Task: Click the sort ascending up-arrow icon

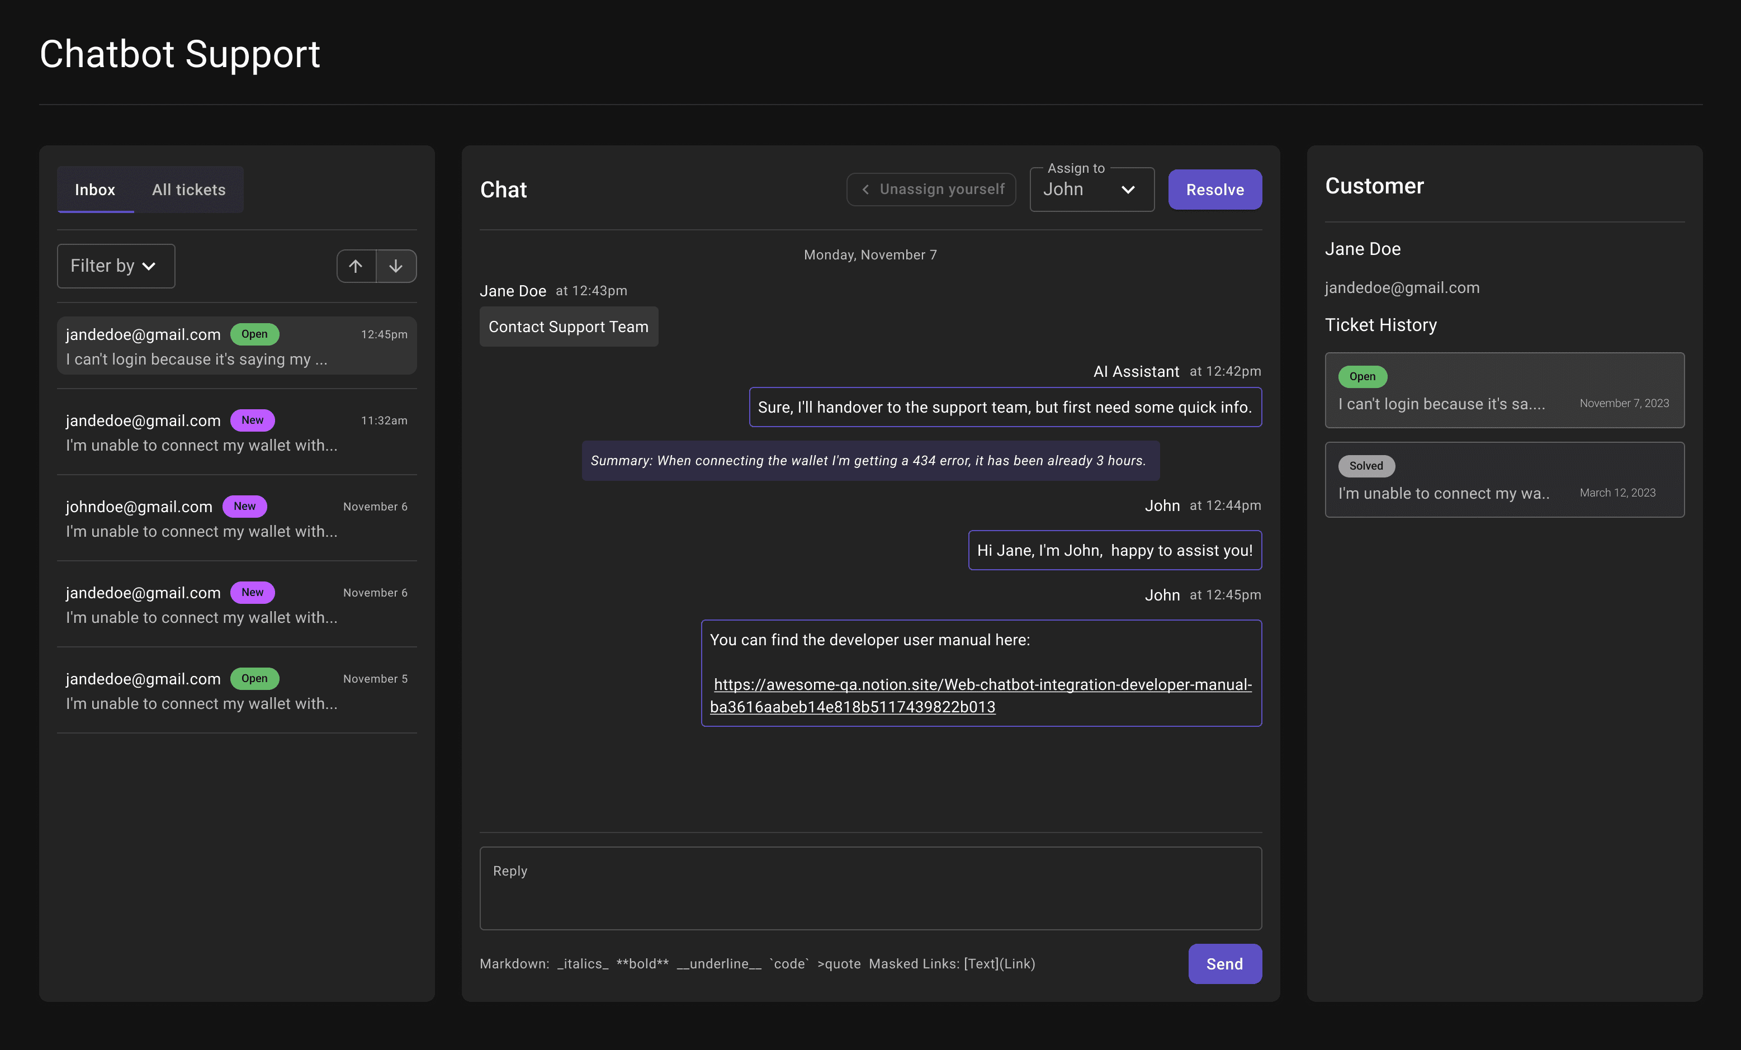Action: [356, 266]
